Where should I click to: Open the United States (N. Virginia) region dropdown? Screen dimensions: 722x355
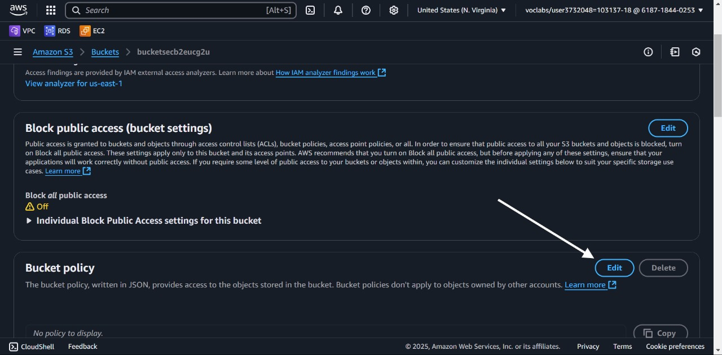461,10
